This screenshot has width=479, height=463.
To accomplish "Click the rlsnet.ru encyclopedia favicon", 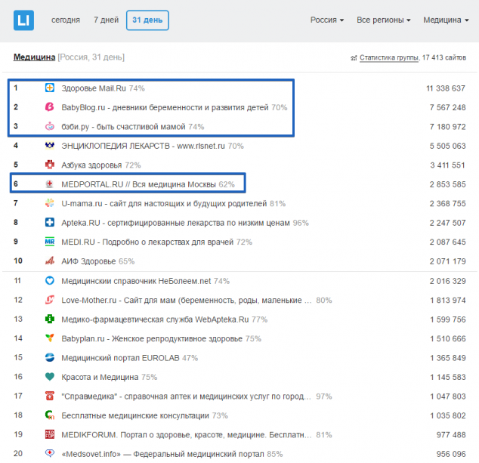I will coord(50,145).
